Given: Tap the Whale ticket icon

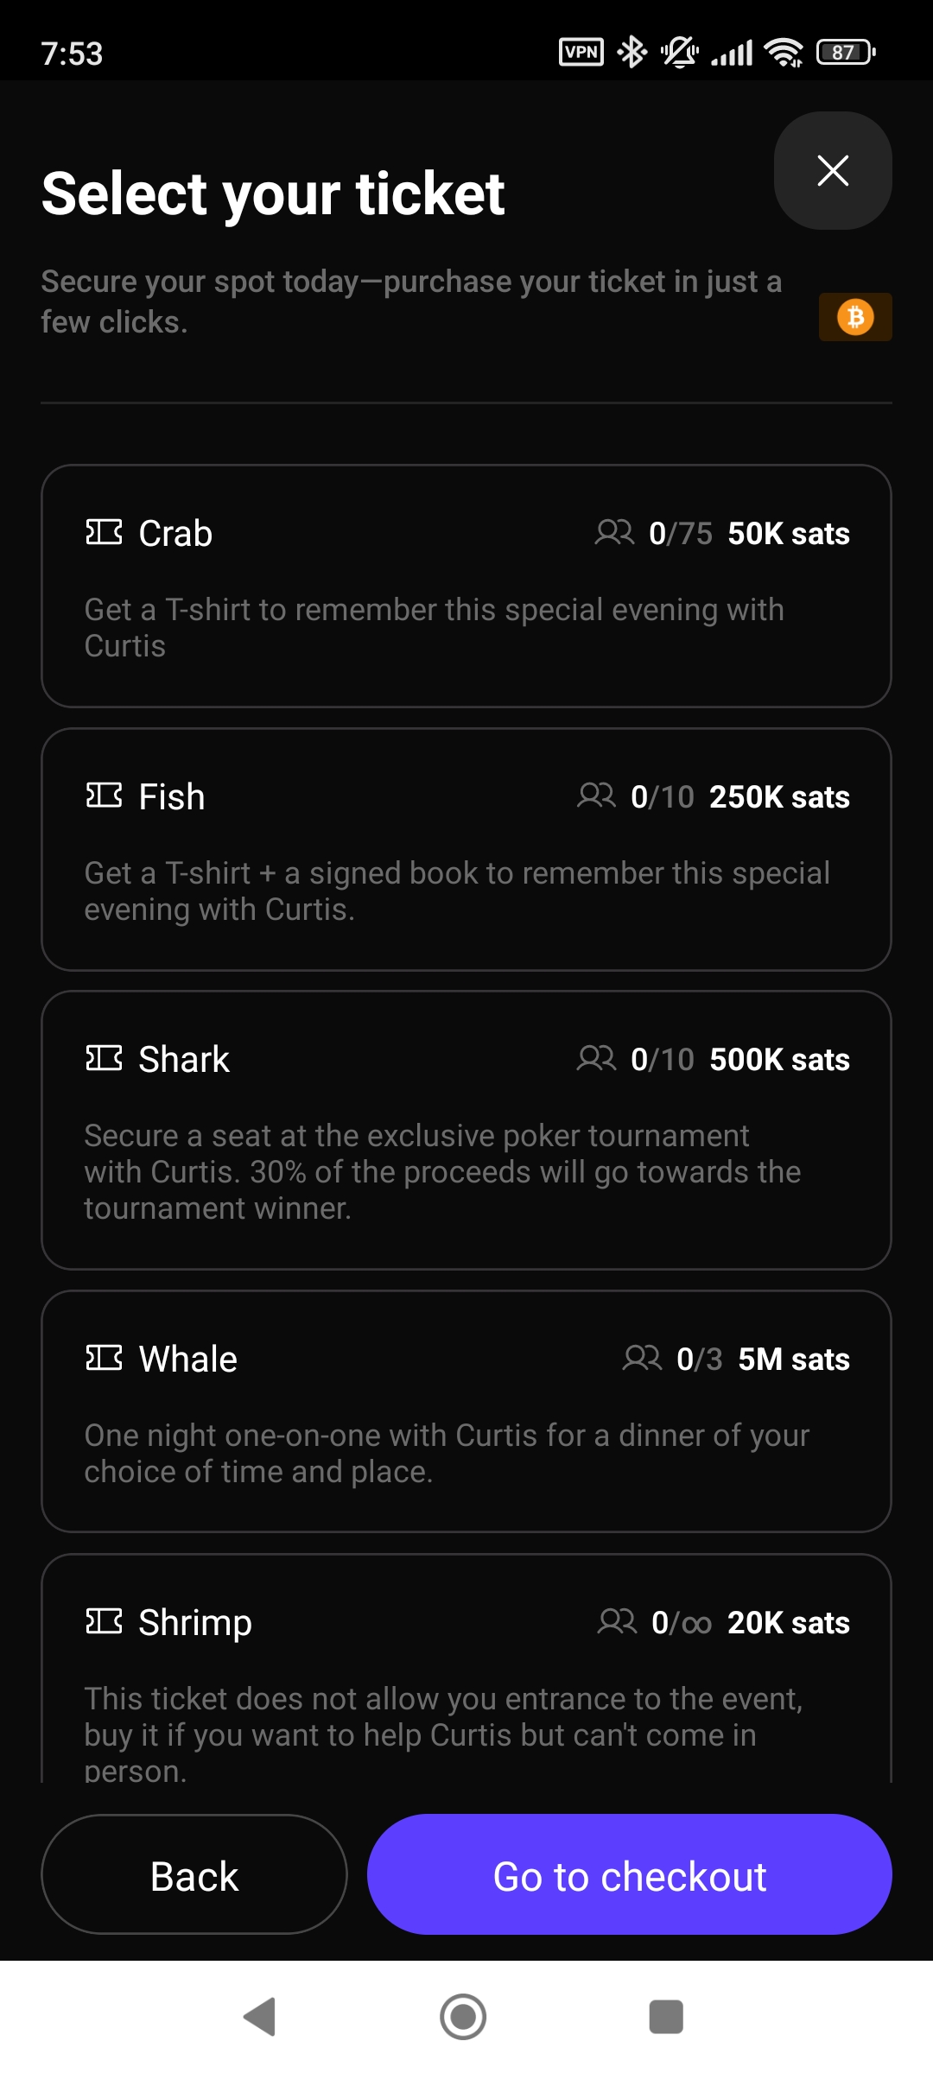Looking at the screenshot, I should tap(104, 1358).
